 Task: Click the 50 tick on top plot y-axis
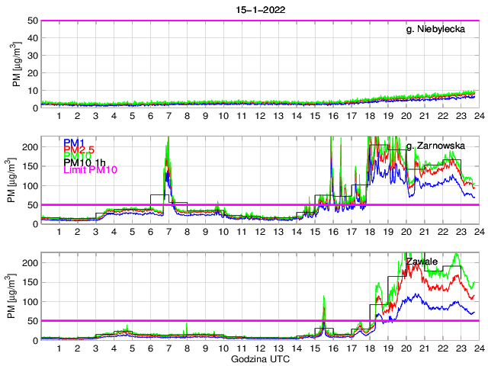tap(33, 21)
